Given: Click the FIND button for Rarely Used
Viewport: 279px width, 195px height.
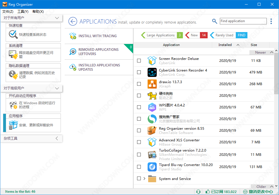Looking at the screenshot, I should 241,35.
